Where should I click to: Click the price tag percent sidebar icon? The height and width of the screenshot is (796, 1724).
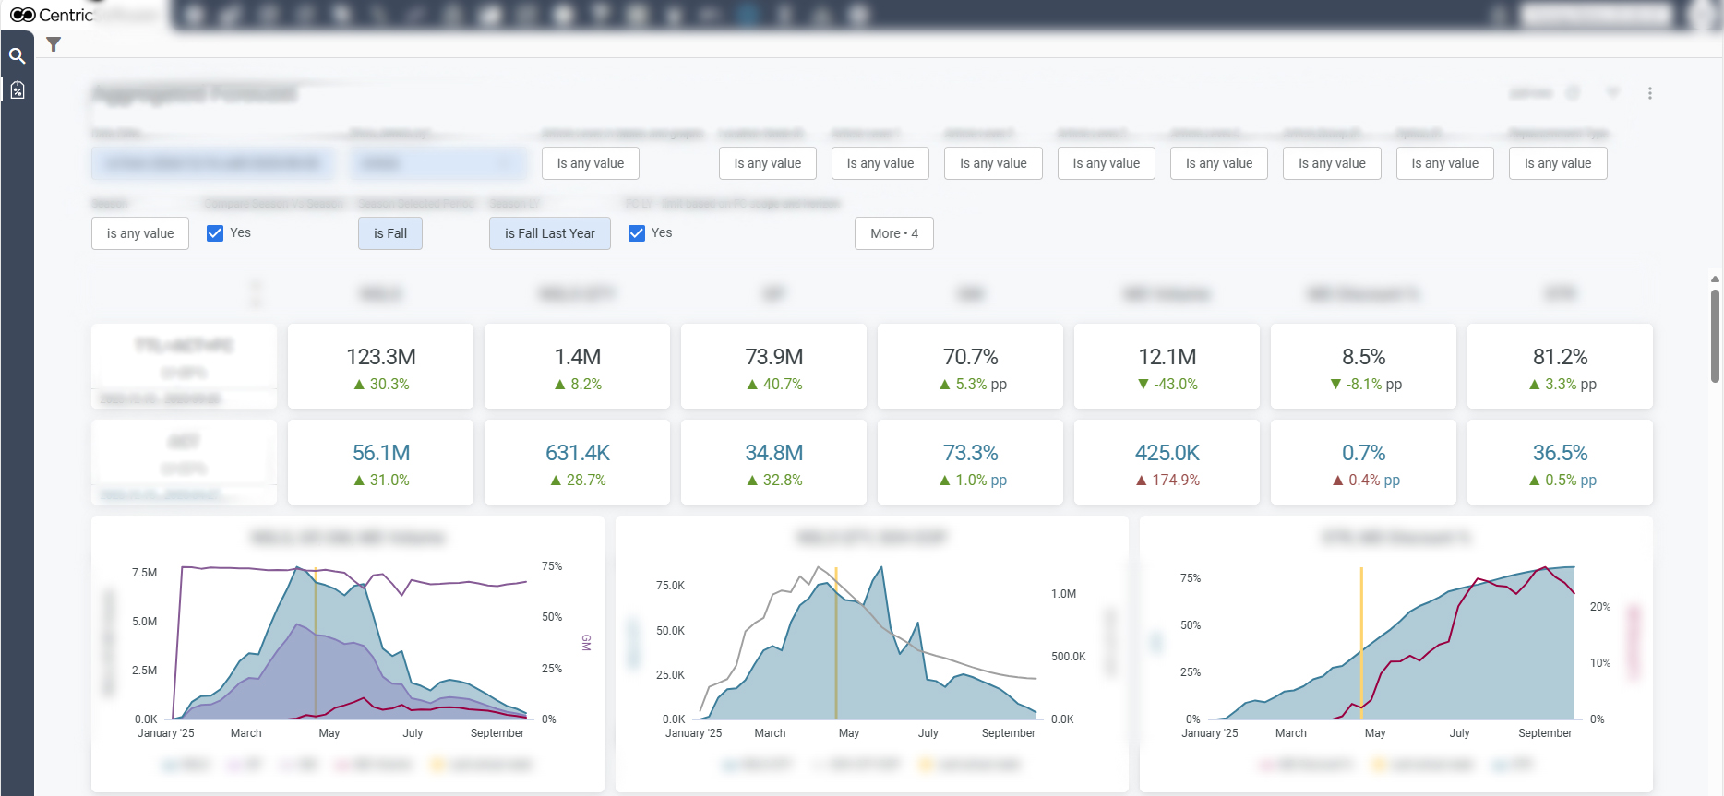click(17, 90)
